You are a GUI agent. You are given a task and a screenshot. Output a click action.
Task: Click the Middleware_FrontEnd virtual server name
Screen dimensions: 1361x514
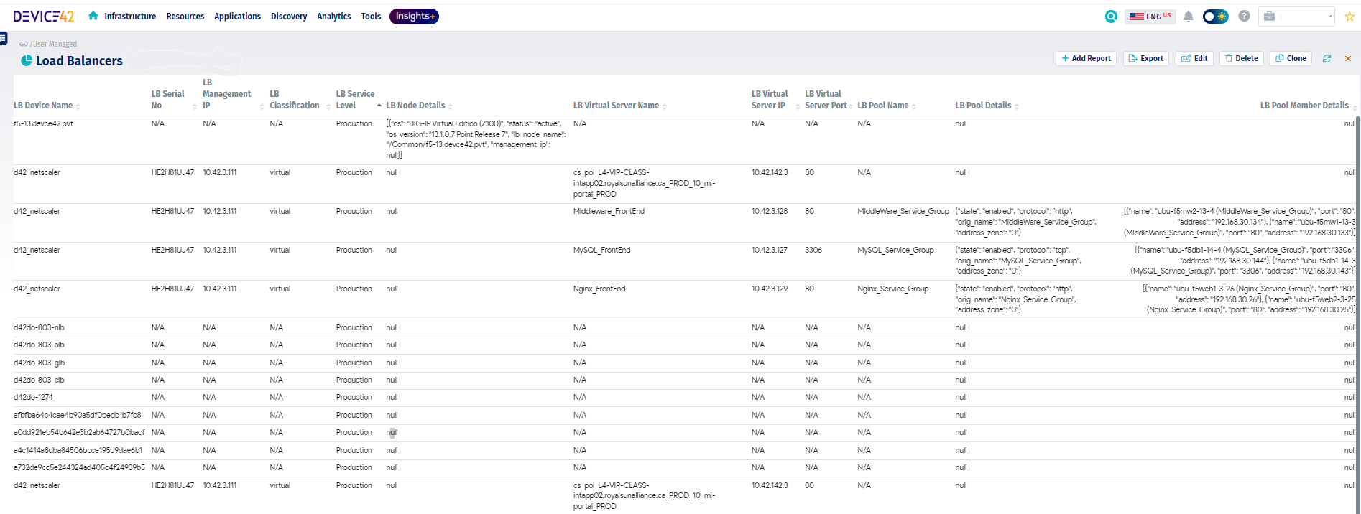point(609,211)
